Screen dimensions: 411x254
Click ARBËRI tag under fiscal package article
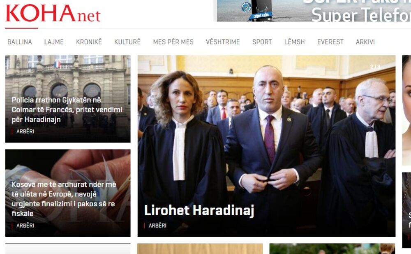coord(25,225)
